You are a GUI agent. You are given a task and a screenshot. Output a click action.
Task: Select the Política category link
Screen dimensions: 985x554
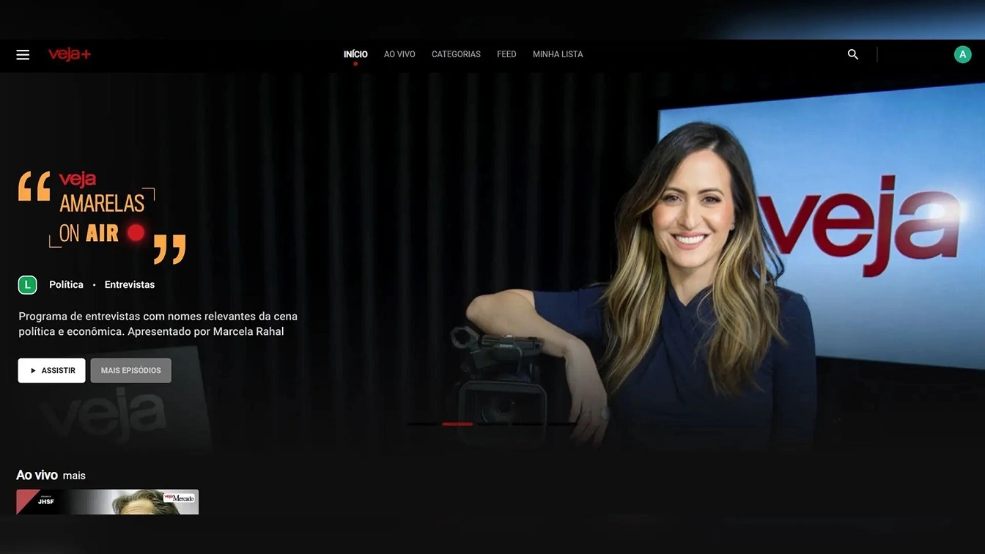[66, 285]
